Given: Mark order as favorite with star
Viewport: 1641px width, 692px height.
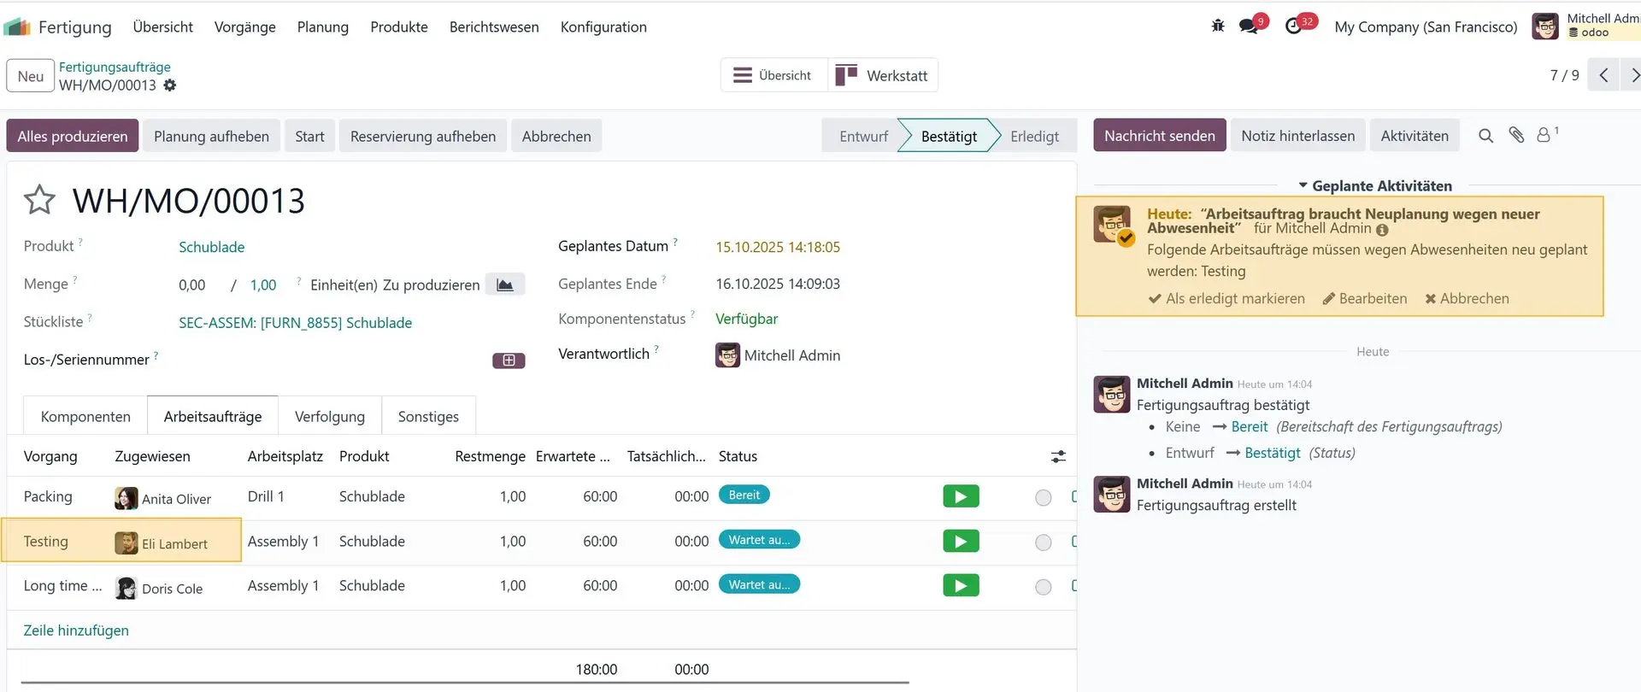Looking at the screenshot, I should coord(39,201).
